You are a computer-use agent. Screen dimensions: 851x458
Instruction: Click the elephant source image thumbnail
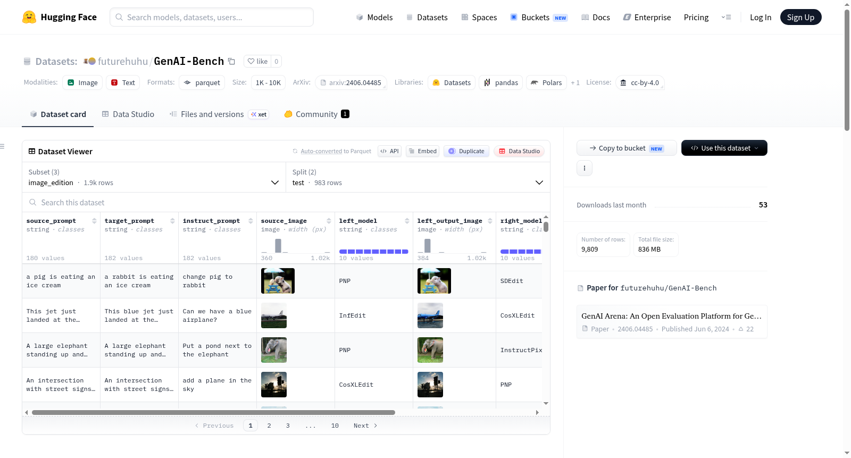click(x=274, y=350)
